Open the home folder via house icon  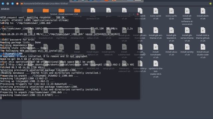(17, 4)
